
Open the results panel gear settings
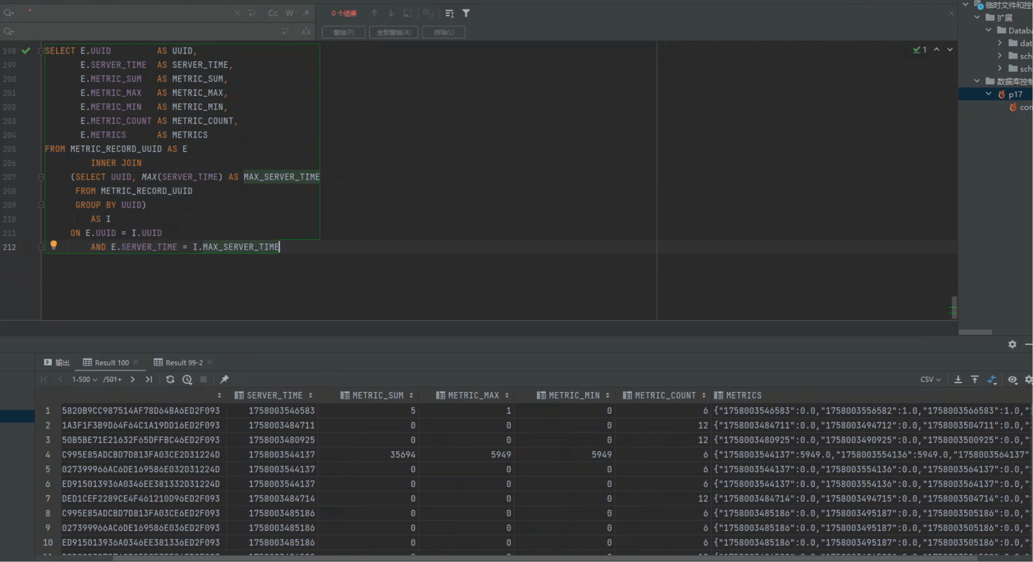[1013, 344]
